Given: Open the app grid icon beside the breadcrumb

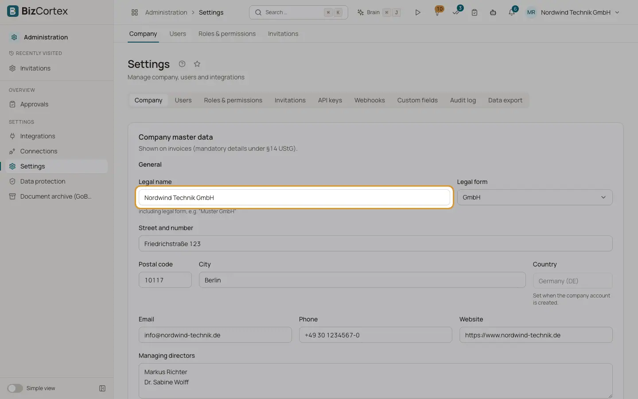Looking at the screenshot, I should click(135, 12).
